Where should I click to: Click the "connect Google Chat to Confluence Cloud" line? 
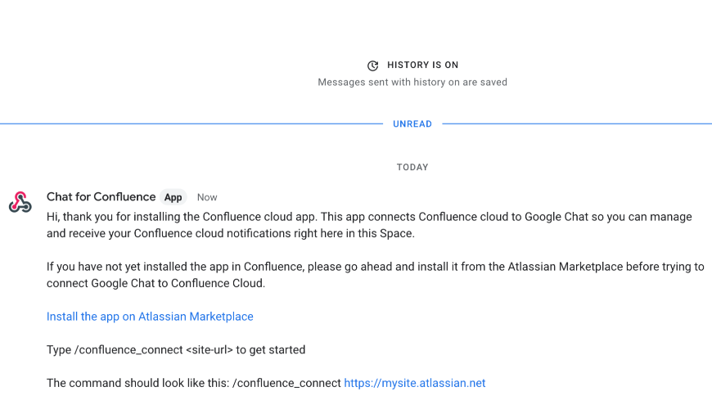click(x=155, y=283)
